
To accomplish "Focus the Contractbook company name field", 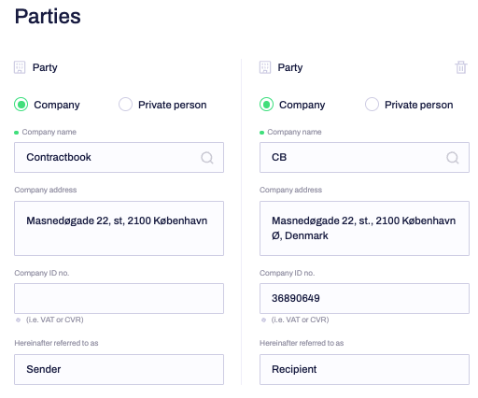I will coord(119,157).
